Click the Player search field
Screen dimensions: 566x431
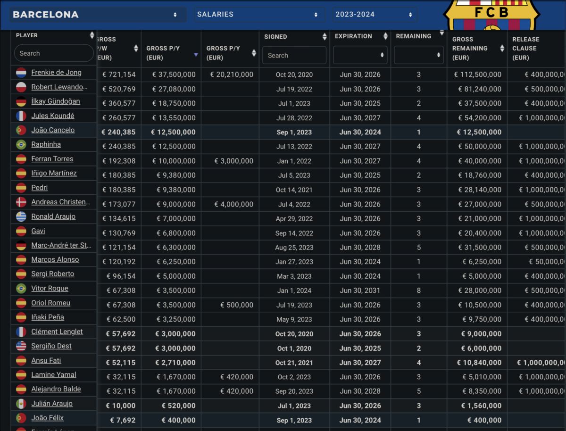pos(54,53)
